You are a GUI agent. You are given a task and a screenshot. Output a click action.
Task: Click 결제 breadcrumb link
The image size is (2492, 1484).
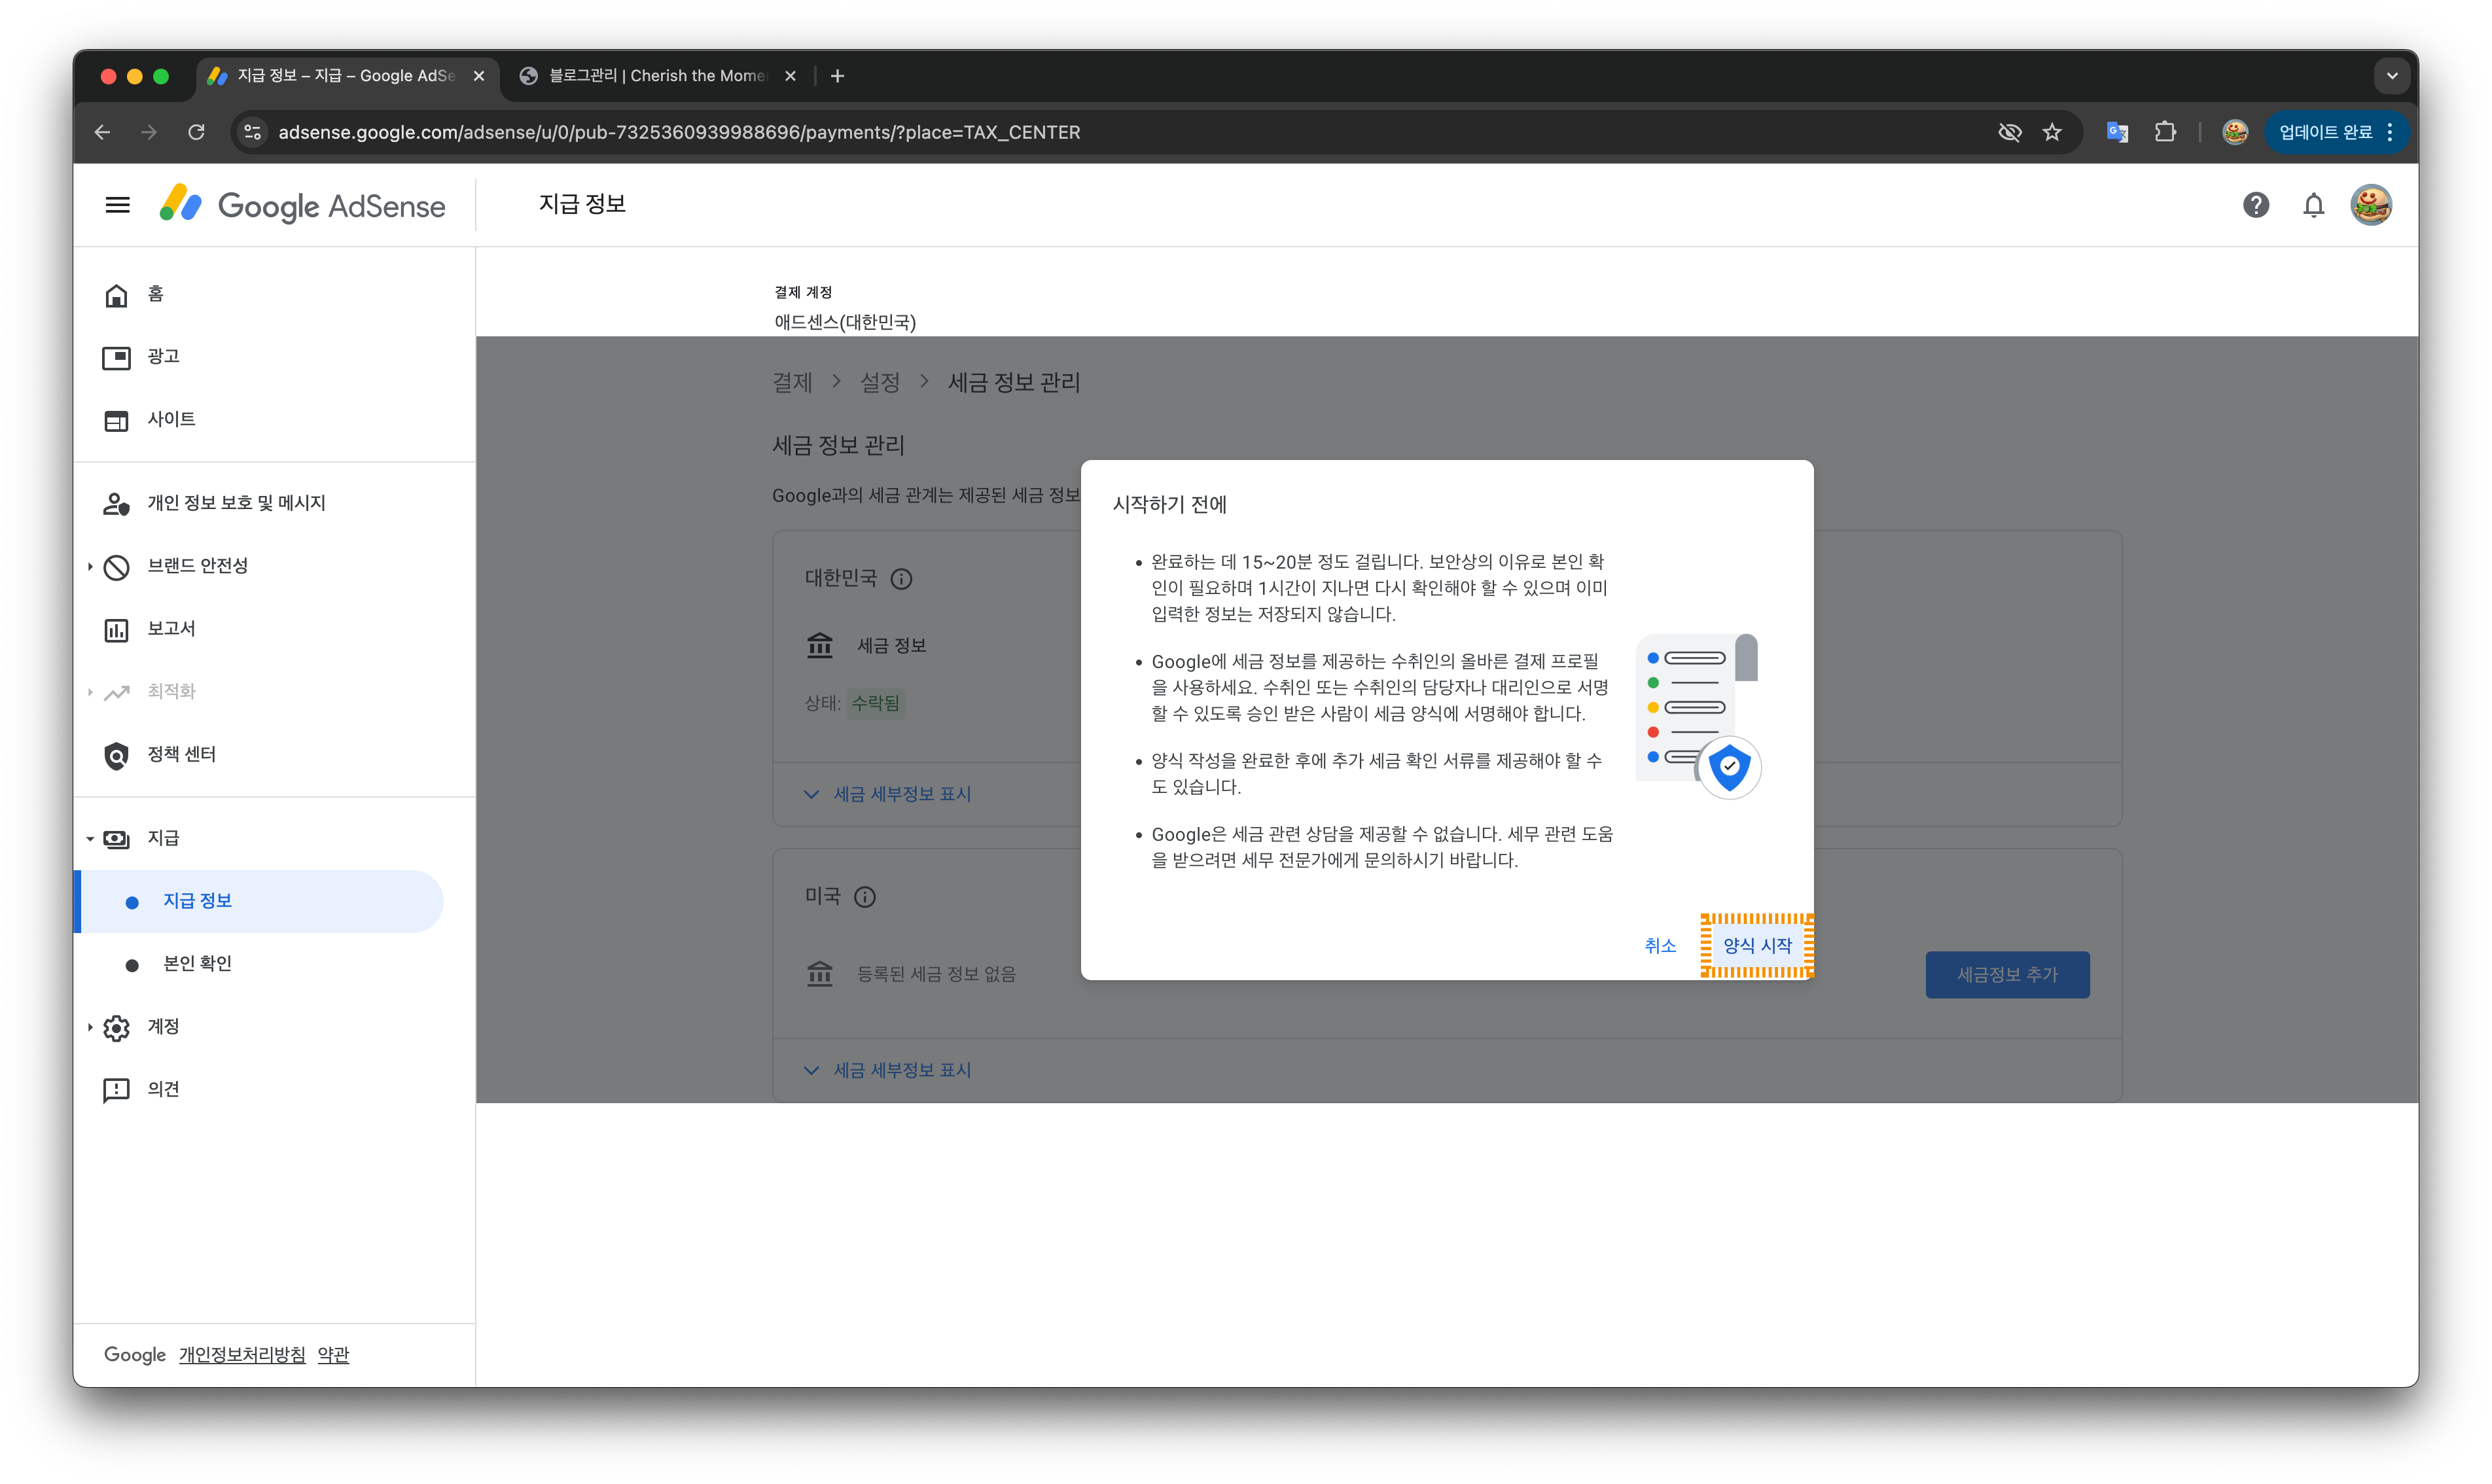tap(792, 383)
